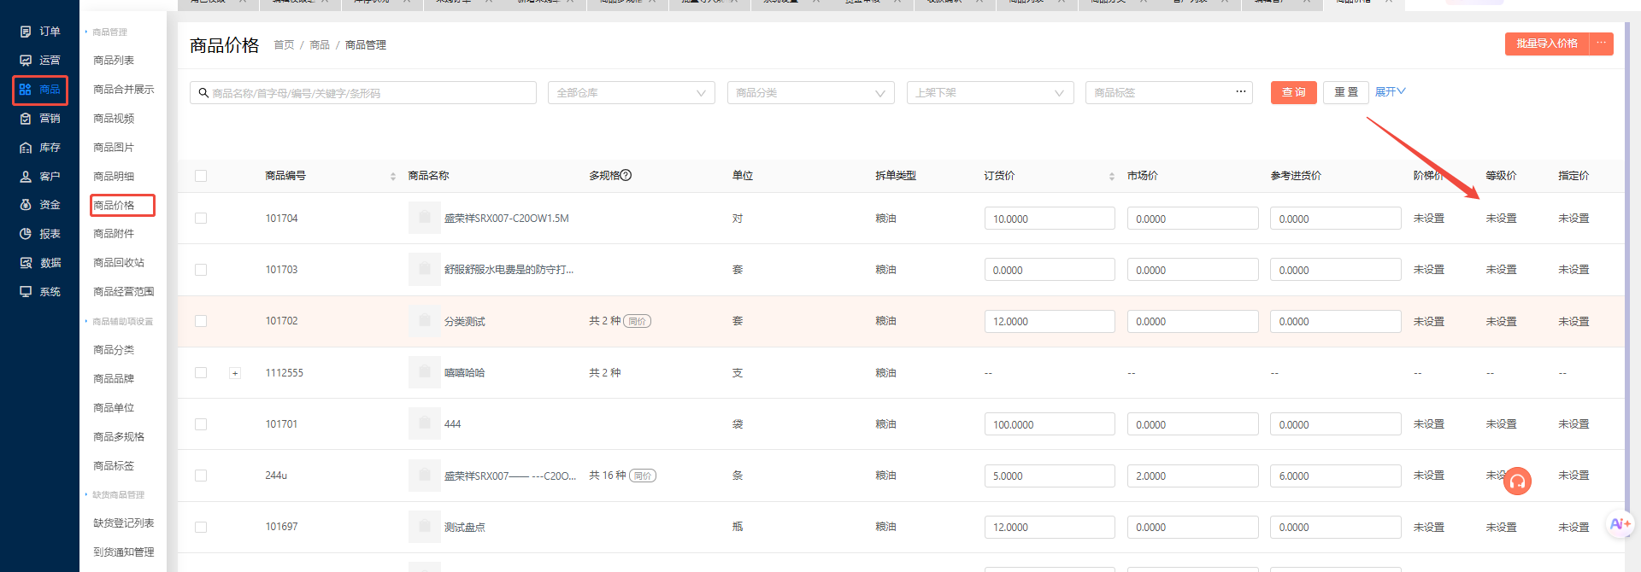1641x572 pixels.
Task: Open 商品回收站 in the sidebar menu
Action: pyautogui.click(x=119, y=263)
